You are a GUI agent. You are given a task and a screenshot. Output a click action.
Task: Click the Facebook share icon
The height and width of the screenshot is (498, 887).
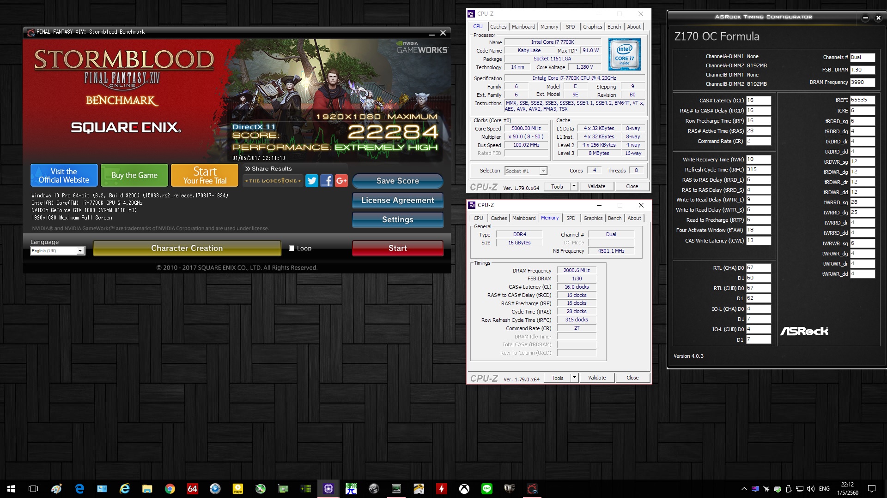[x=327, y=181]
